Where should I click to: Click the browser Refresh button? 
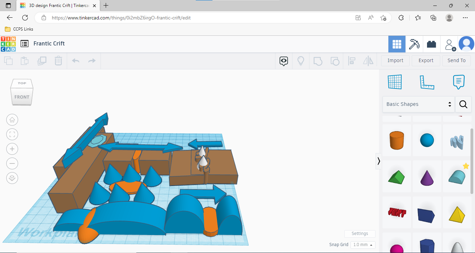coord(25,18)
